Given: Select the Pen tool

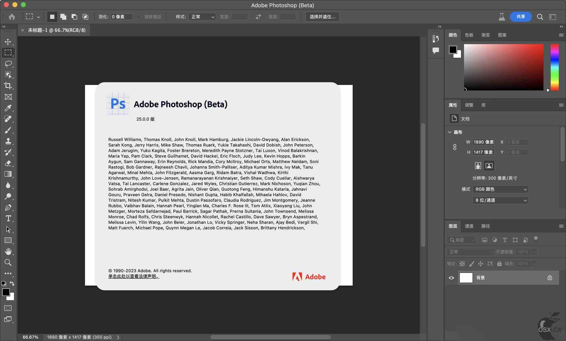Looking at the screenshot, I should click(x=8, y=207).
